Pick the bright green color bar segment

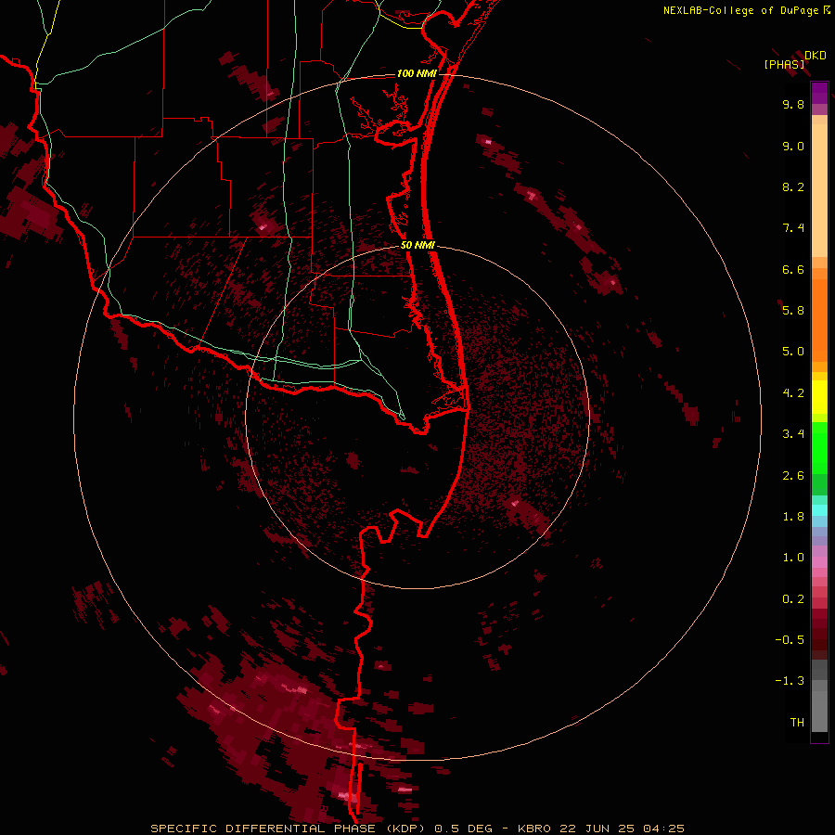coord(819,448)
